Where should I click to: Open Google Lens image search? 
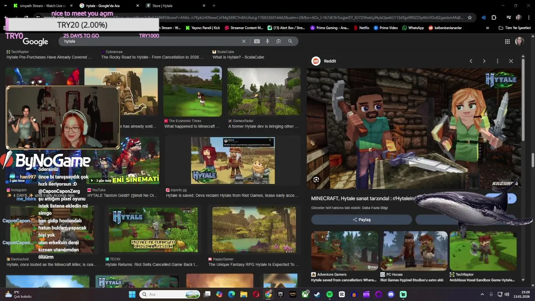coord(279,41)
